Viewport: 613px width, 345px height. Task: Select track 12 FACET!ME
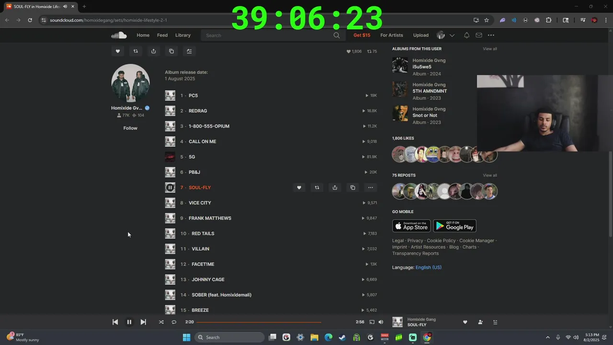pos(203,264)
